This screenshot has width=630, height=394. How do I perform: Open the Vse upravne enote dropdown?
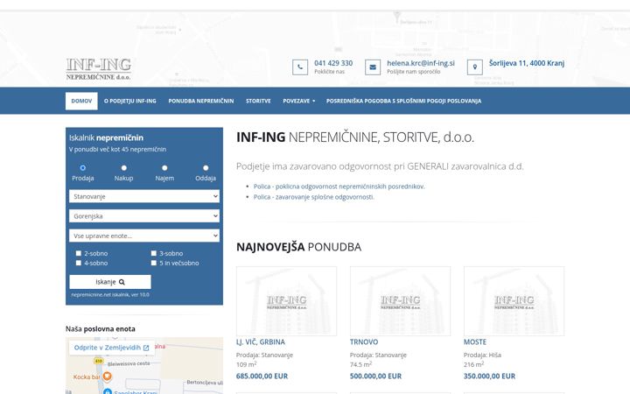(x=144, y=236)
